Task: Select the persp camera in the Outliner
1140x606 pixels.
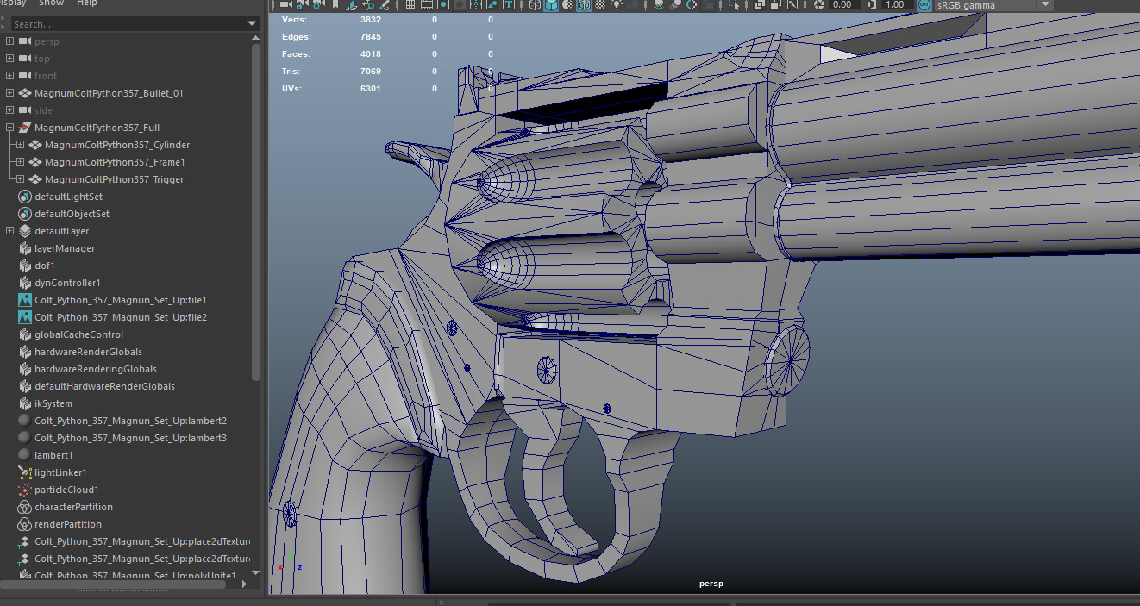Action: click(x=48, y=41)
